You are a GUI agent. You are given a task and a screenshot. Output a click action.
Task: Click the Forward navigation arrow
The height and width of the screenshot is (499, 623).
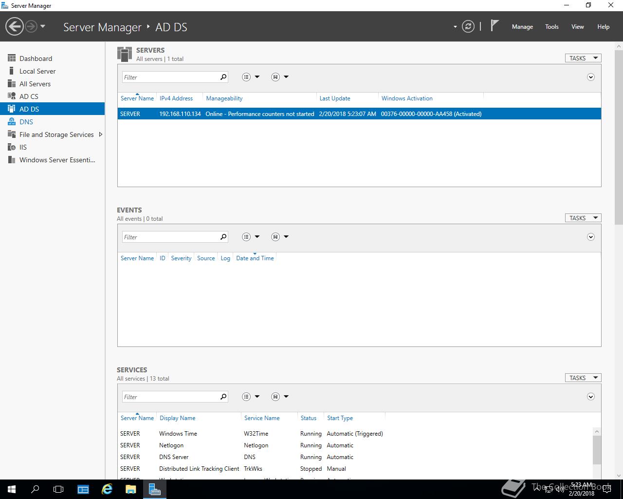click(31, 26)
